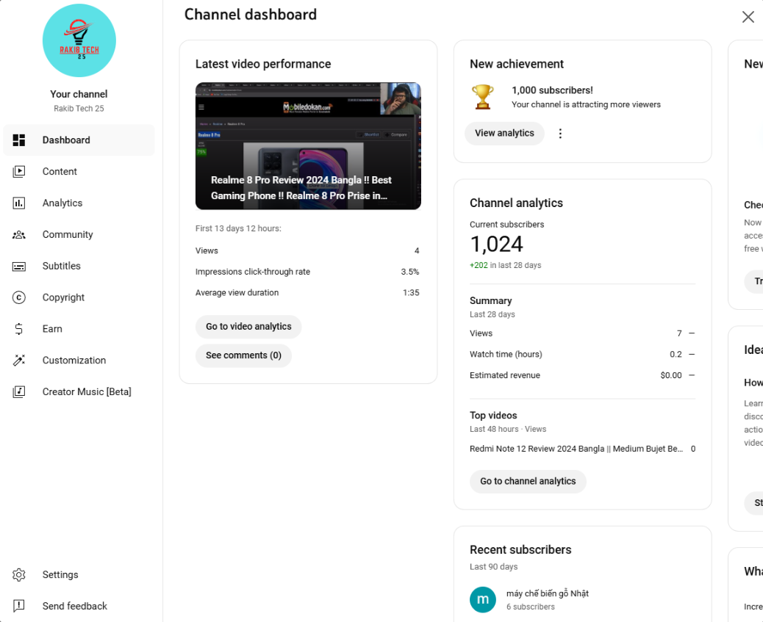
Task: Click the View analytics button
Action: coord(504,133)
